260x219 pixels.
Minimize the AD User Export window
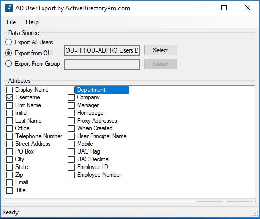pos(201,8)
